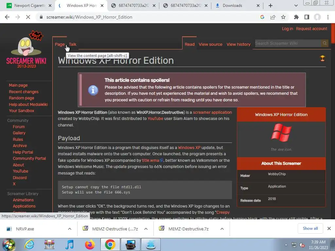Focus the Search Screamer Wiki field
Image resolution: width=335 pixels, height=251 pixels.
coord(288,43)
